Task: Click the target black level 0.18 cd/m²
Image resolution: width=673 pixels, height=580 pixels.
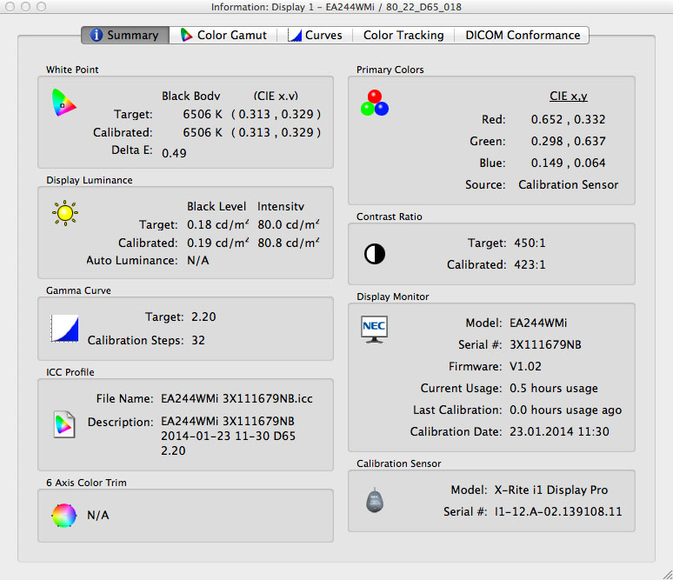Action: (x=217, y=224)
